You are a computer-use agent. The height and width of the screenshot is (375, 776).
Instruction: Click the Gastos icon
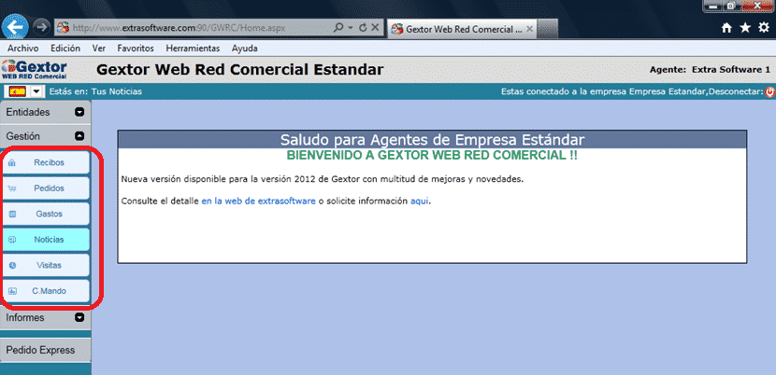tap(12, 215)
